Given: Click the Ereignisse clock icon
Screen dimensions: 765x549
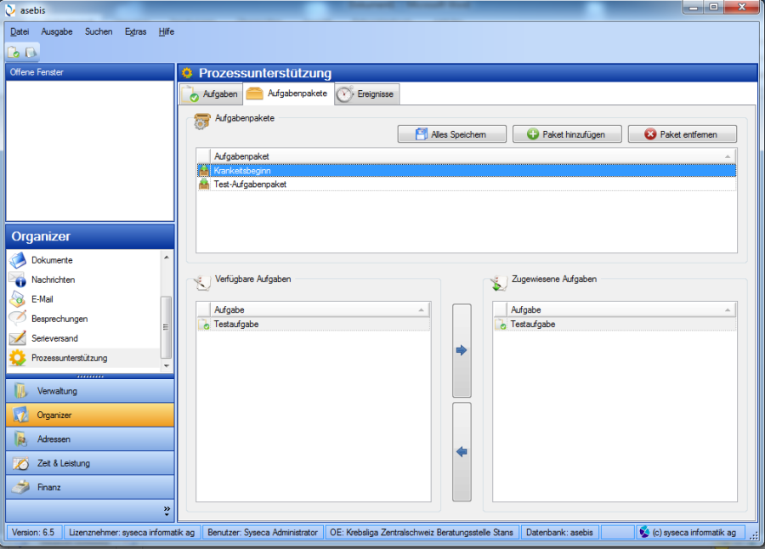Looking at the screenshot, I should (x=345, y=94).
